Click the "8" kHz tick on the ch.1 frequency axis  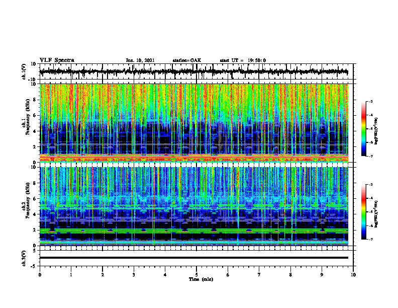(x=35, y=100)
